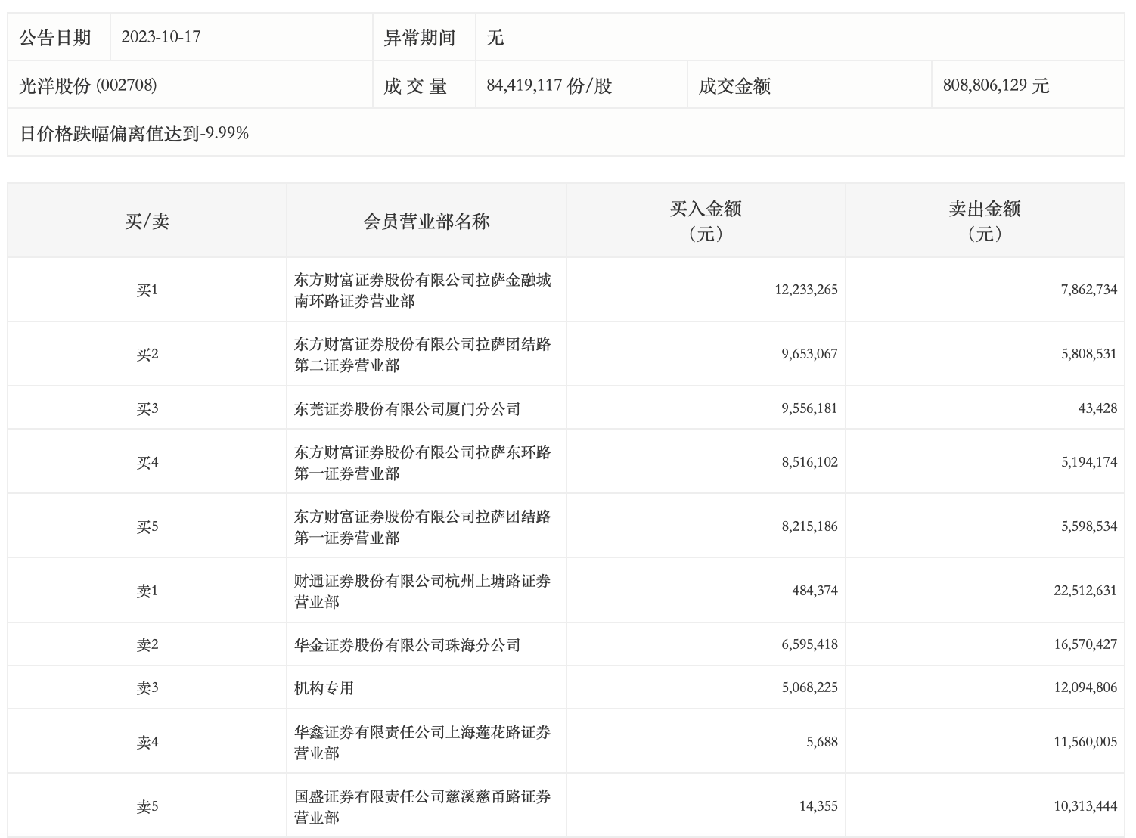1136x838 pixels.
Task: Select 华金证券珠海分公司 in the 卖2 row
Action: pyautogui.click(x=407, y=645)
